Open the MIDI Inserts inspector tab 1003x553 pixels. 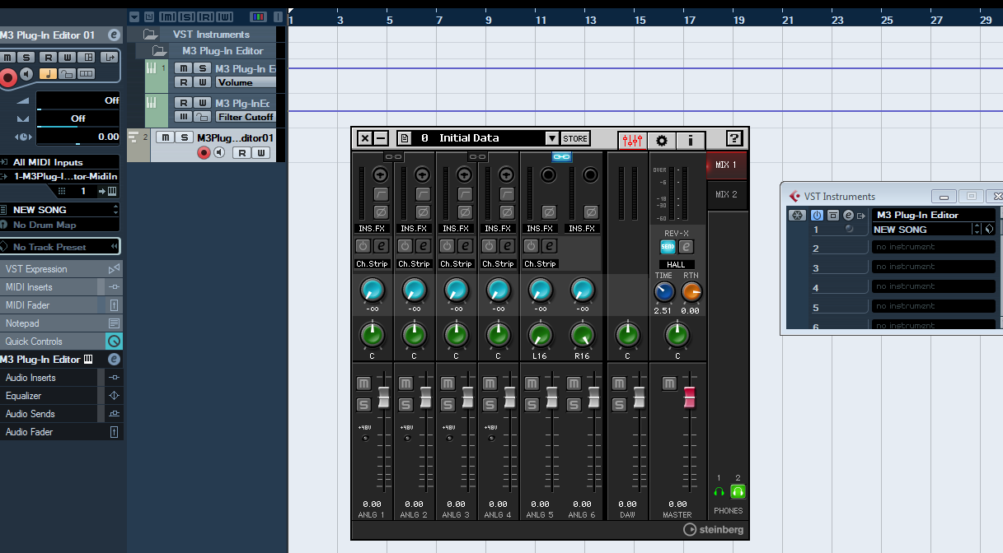pyautogui.click(x=61, y=287)
